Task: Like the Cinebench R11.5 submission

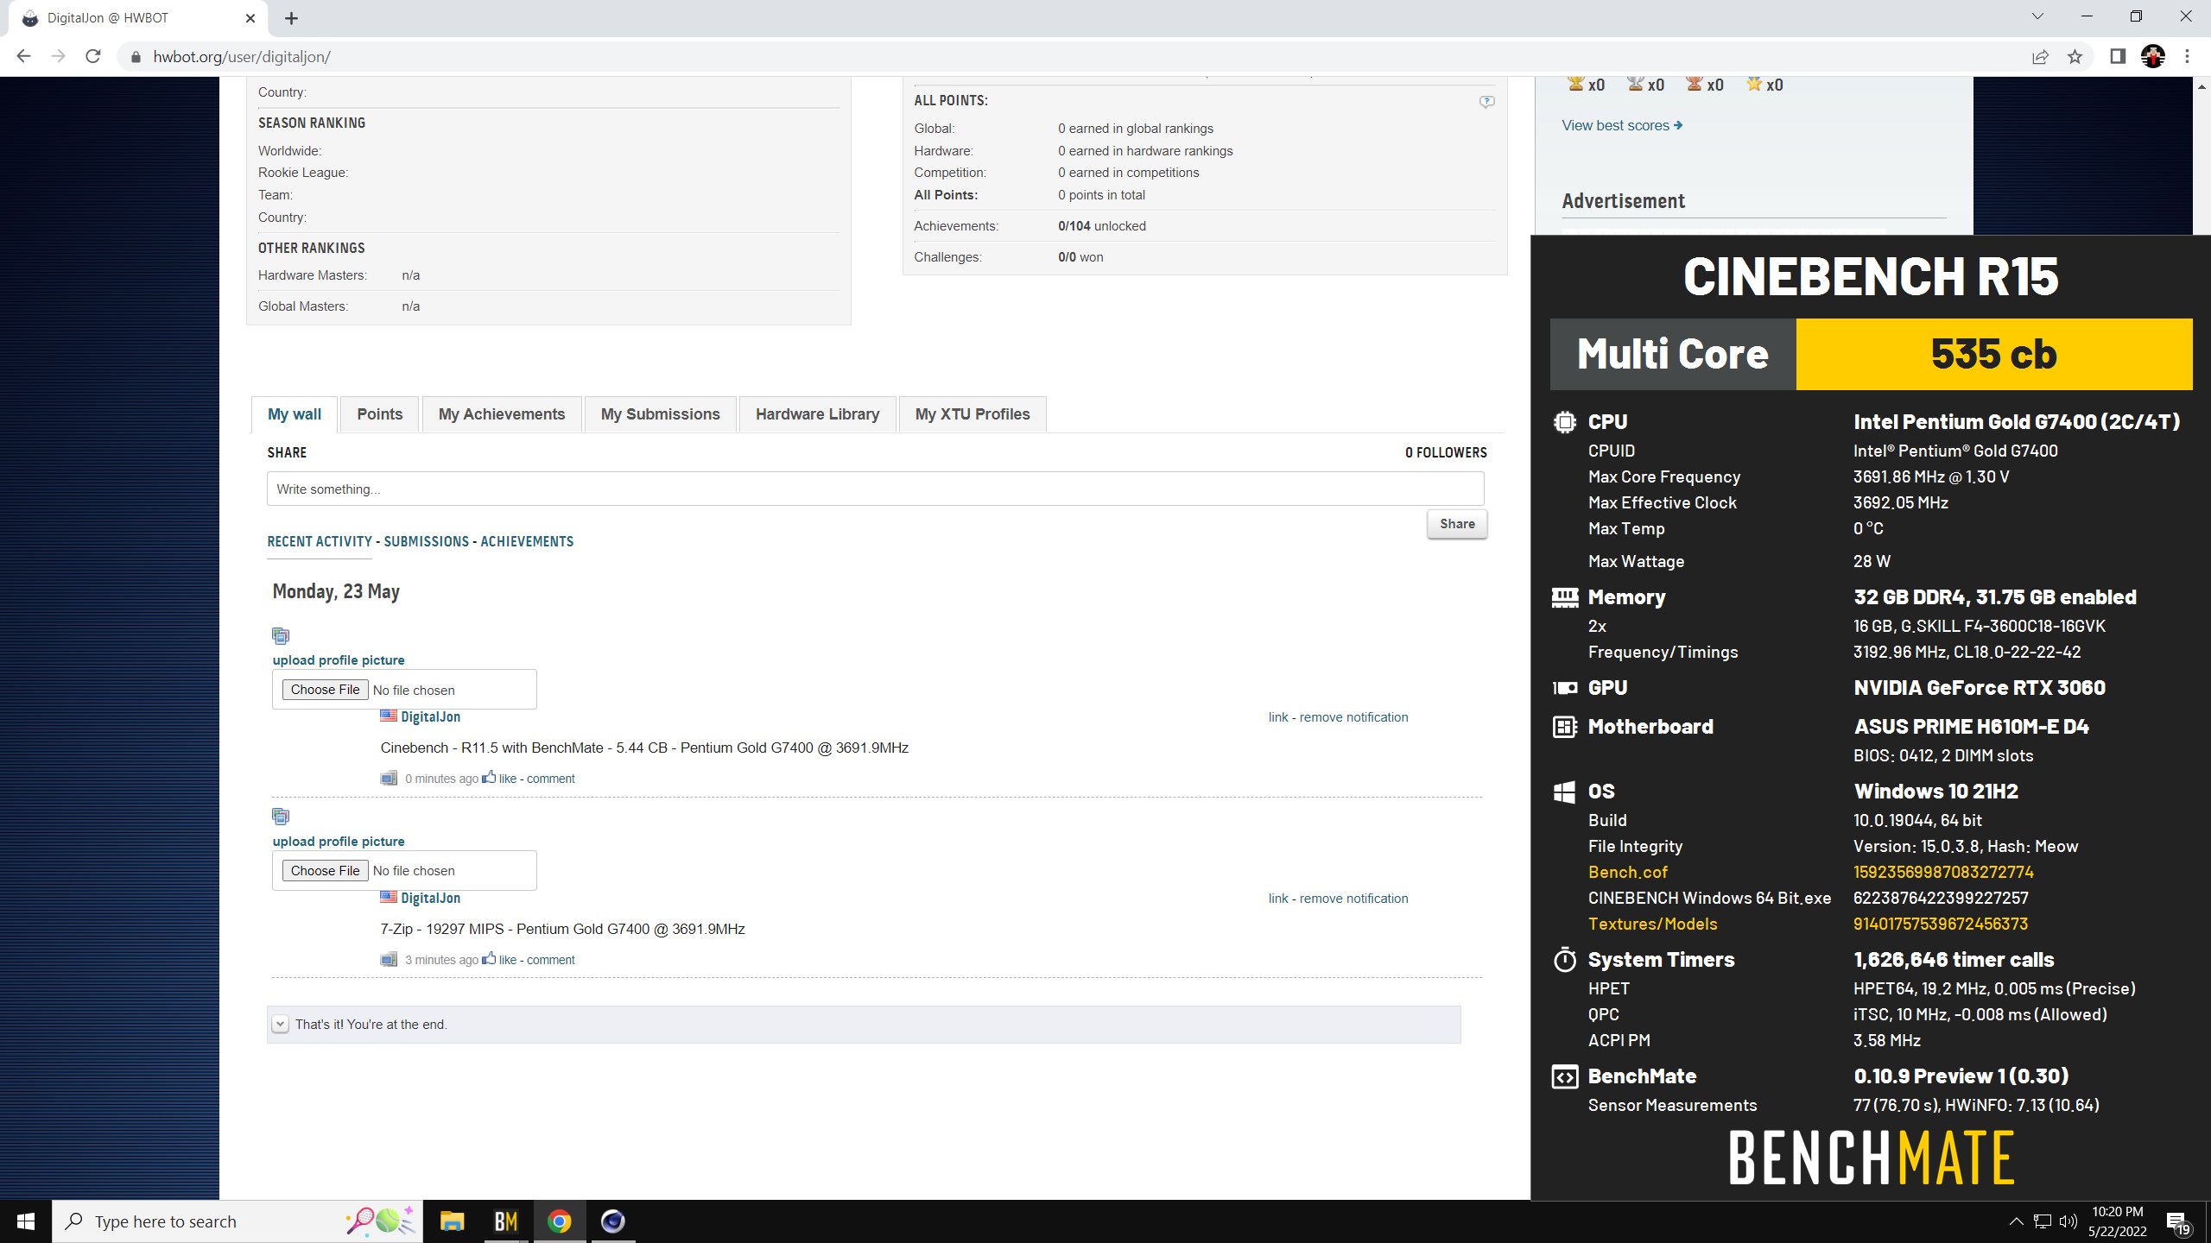Action: [x=499, y=778]
